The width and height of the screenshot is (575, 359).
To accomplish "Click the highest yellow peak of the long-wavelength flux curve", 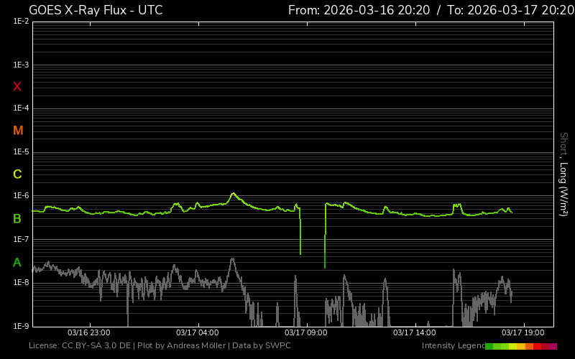I will 233,193.
